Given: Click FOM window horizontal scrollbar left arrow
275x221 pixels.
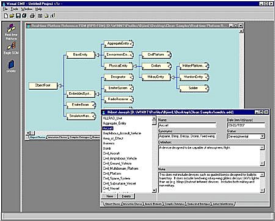Looking at the screenshot, I should (x=28, y=132).
